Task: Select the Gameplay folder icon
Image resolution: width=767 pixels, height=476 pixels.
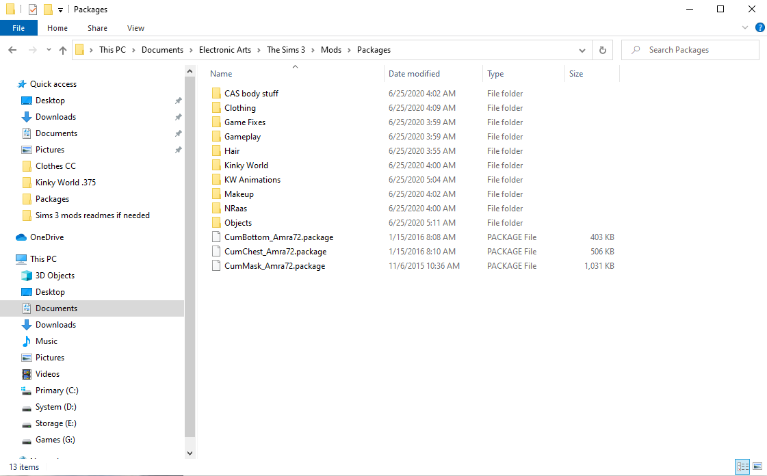Action: coord(216,136)
